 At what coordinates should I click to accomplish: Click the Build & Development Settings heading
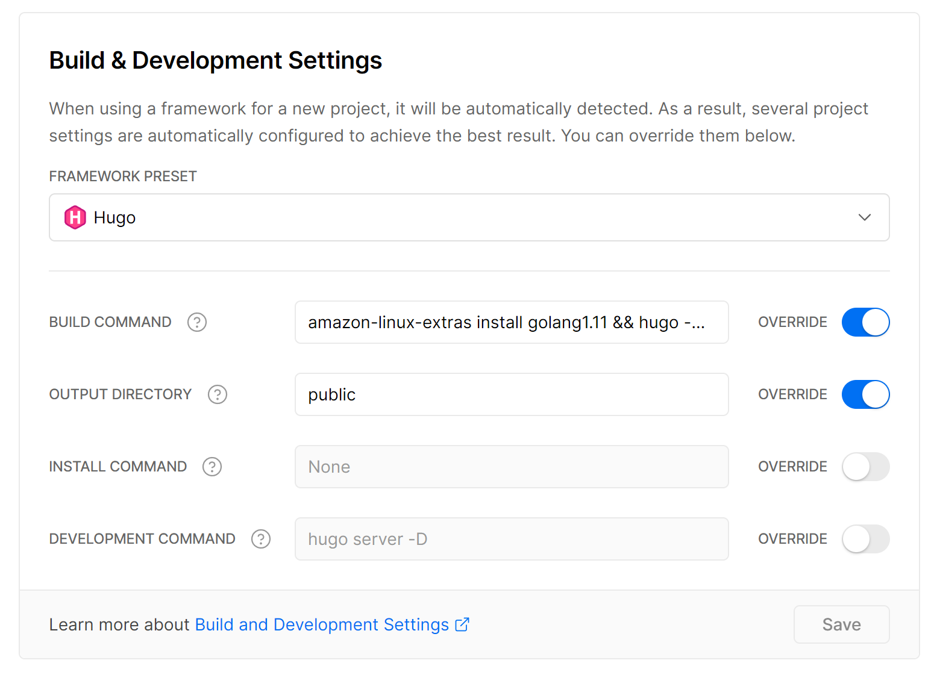pyautogui.click(x=215, y=60)
